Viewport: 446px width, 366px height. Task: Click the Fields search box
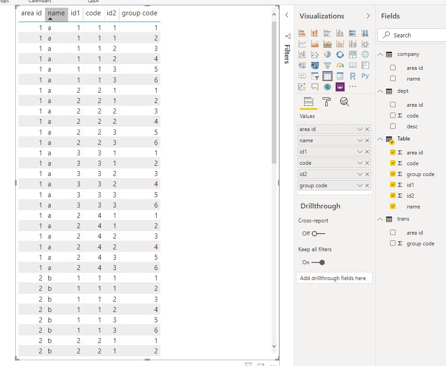(412, 35)
